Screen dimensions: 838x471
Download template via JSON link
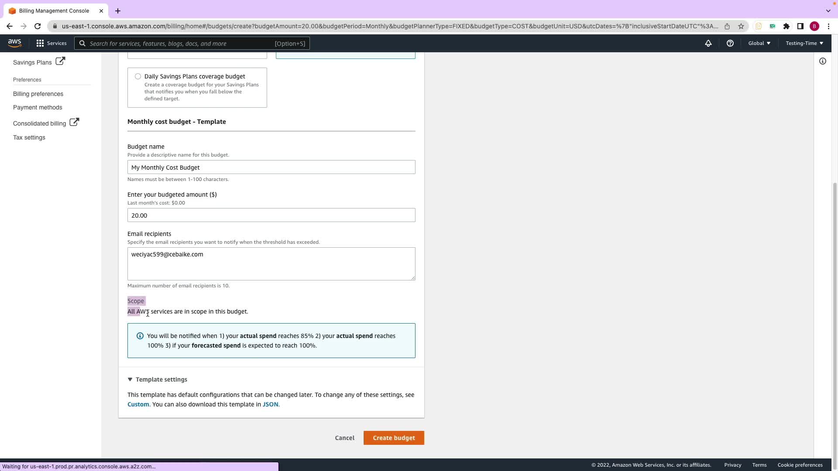[x=270, y=404]
